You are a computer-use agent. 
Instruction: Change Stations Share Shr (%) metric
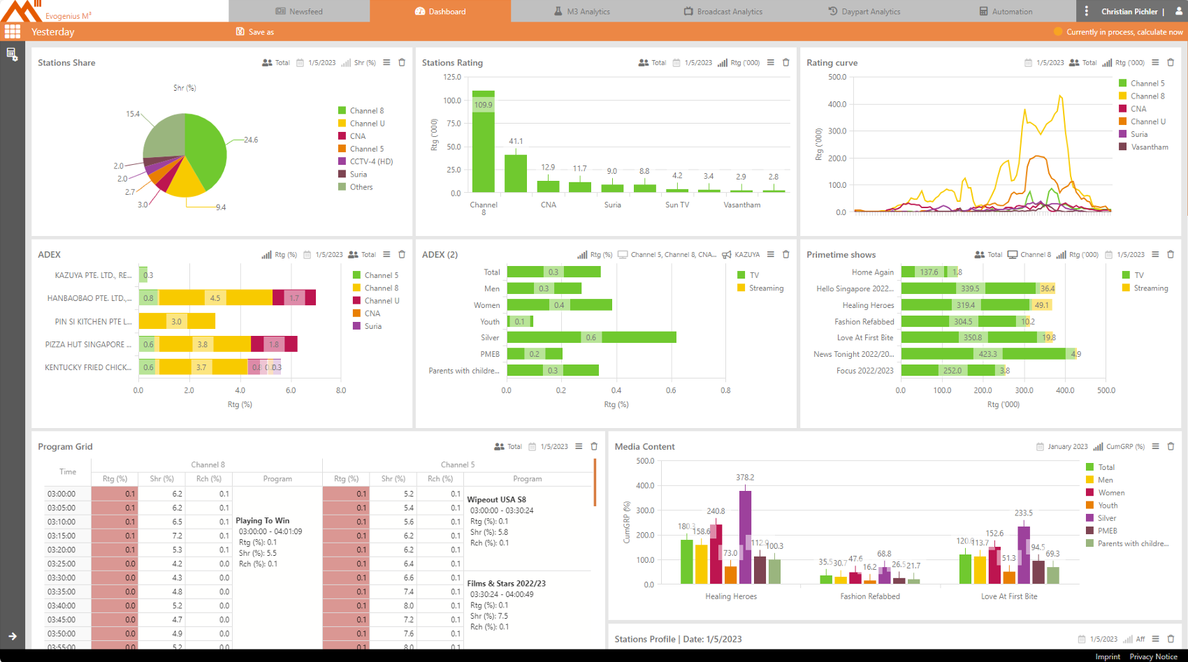[358, 62]
